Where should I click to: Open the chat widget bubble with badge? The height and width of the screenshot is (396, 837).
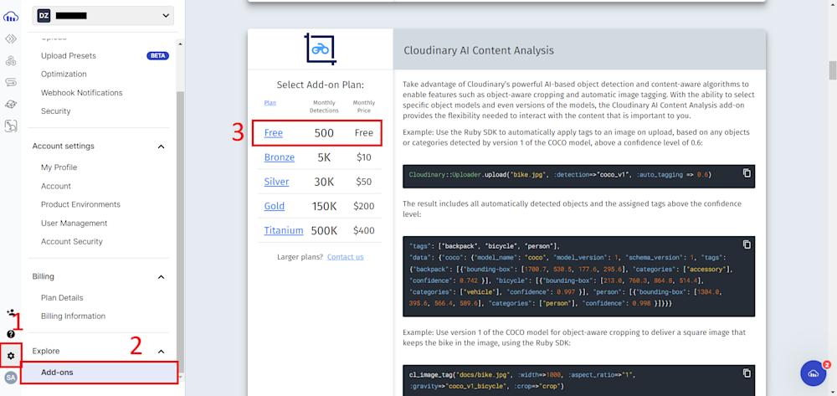(814, 373)
